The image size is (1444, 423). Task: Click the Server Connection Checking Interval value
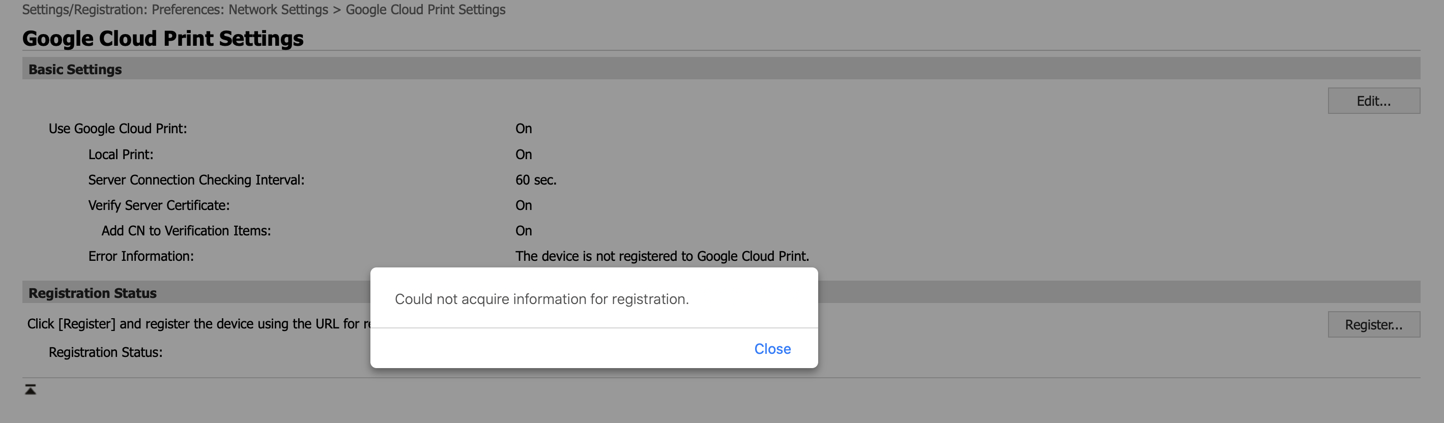point(536,180)
